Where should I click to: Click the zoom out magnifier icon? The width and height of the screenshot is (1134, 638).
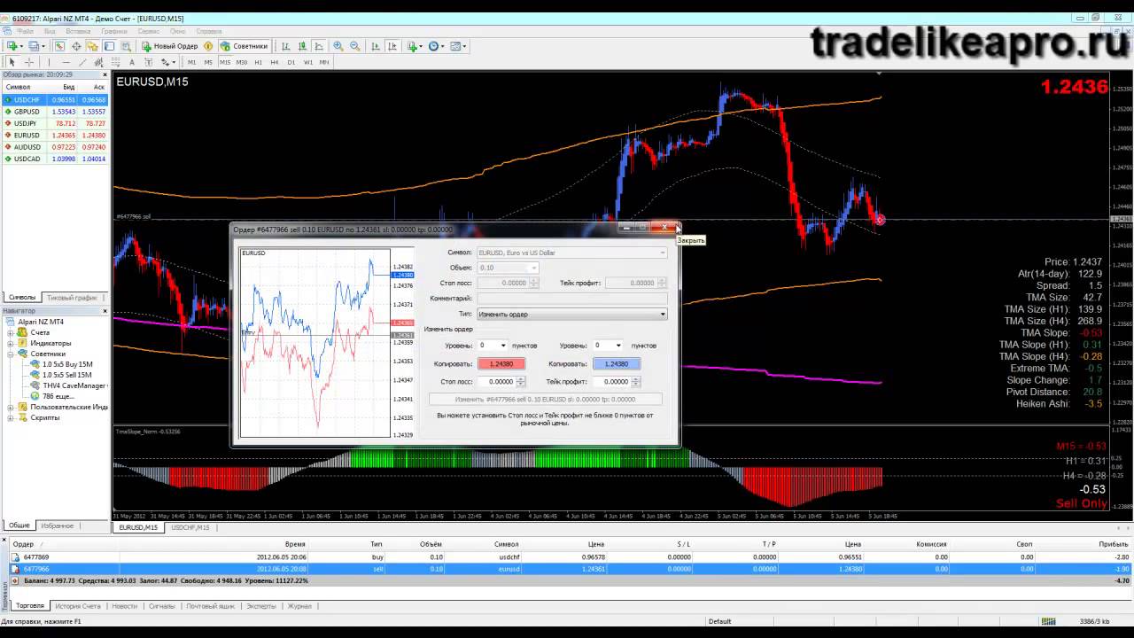(355, 46)
